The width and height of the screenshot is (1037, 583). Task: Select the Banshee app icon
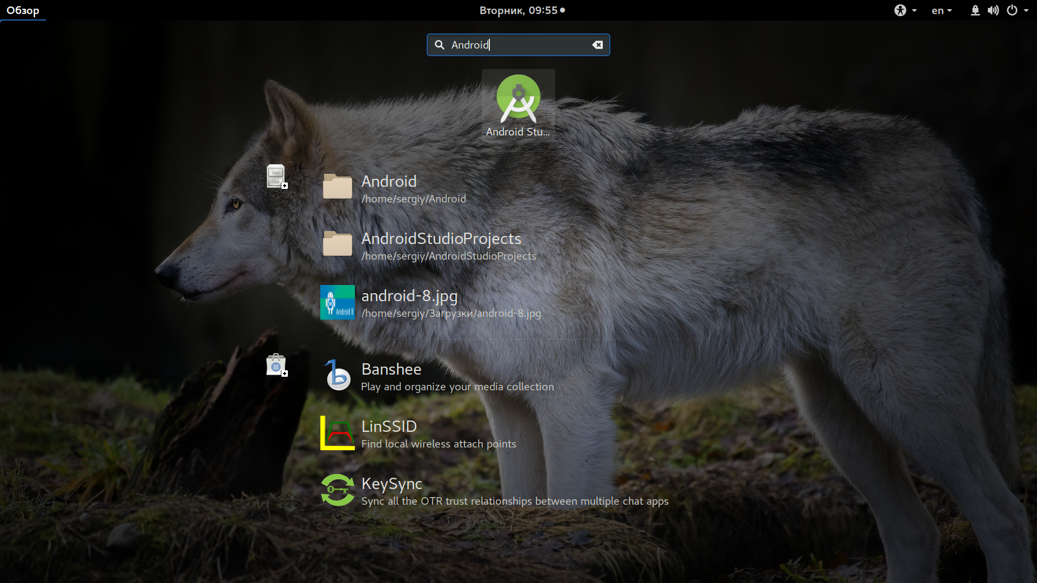coord(338,375)
